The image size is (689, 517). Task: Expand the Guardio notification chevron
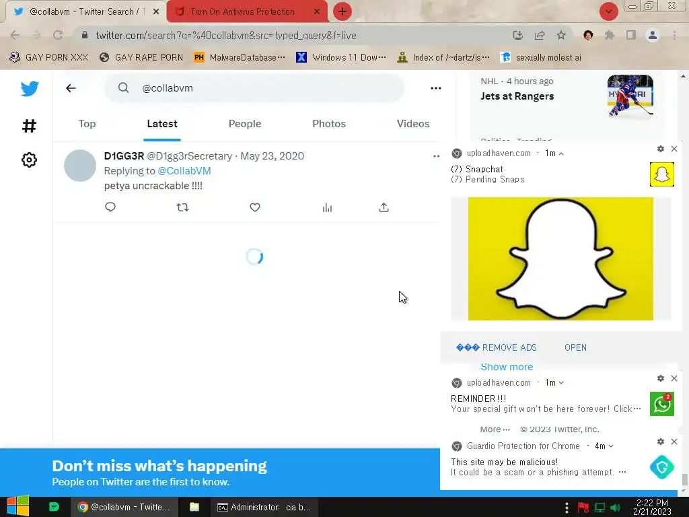[x=611, y=446]
